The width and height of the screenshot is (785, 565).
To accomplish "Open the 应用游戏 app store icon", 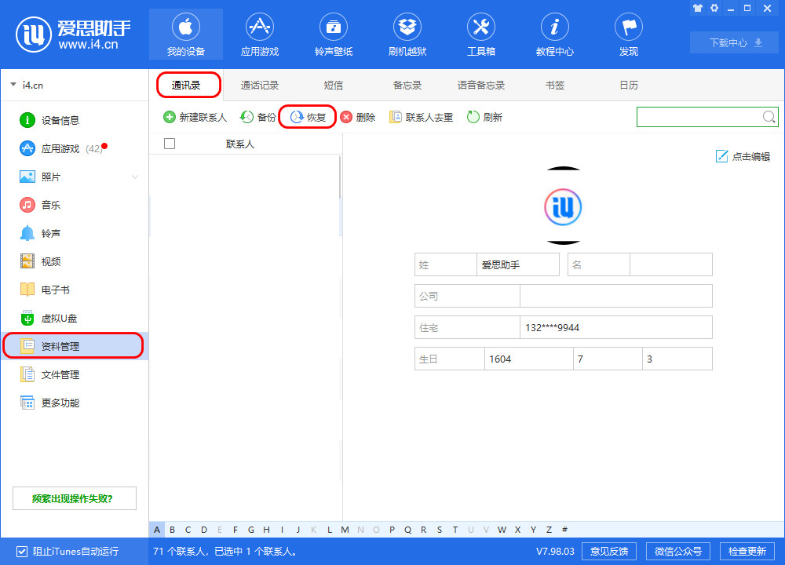I will point(260,27).
